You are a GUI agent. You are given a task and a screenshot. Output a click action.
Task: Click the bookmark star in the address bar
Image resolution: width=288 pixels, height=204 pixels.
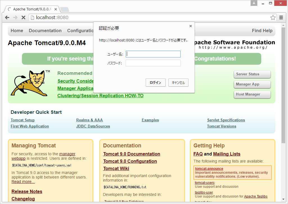[273, 17]
